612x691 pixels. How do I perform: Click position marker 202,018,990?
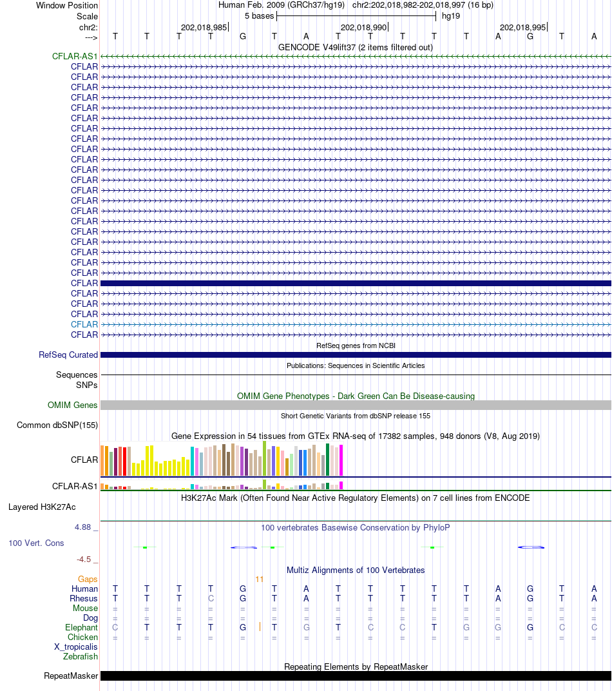[x=364, y=27]
